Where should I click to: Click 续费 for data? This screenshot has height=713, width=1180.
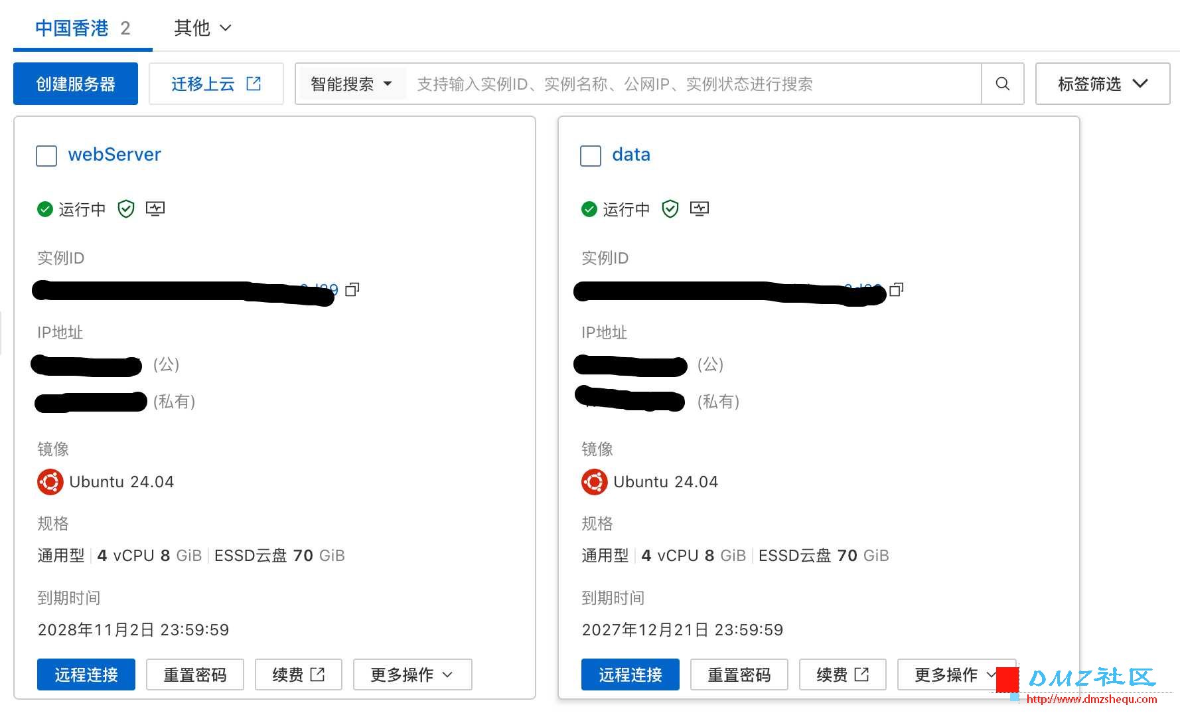pos(843,674)
